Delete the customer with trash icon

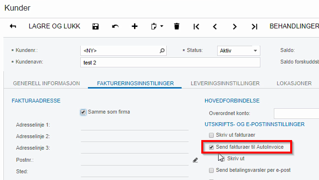click(x=177, y=26)
